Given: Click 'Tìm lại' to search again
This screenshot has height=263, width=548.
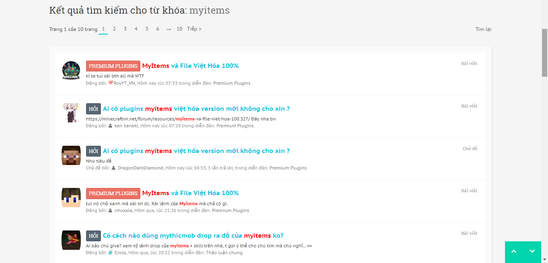Looking at the screenshot, I should [x=483, y=29].
